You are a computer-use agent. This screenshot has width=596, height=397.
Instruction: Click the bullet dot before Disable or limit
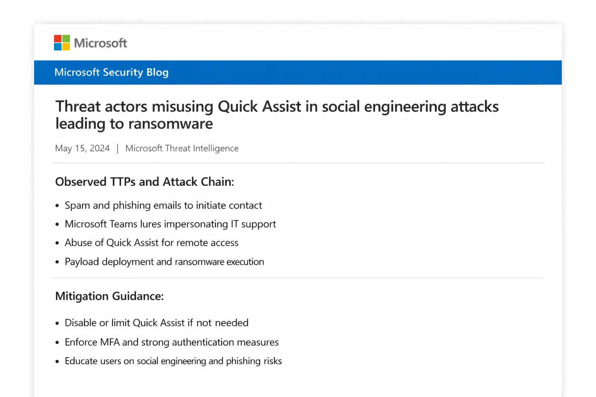pyautogui.click(x=57, y=323)
